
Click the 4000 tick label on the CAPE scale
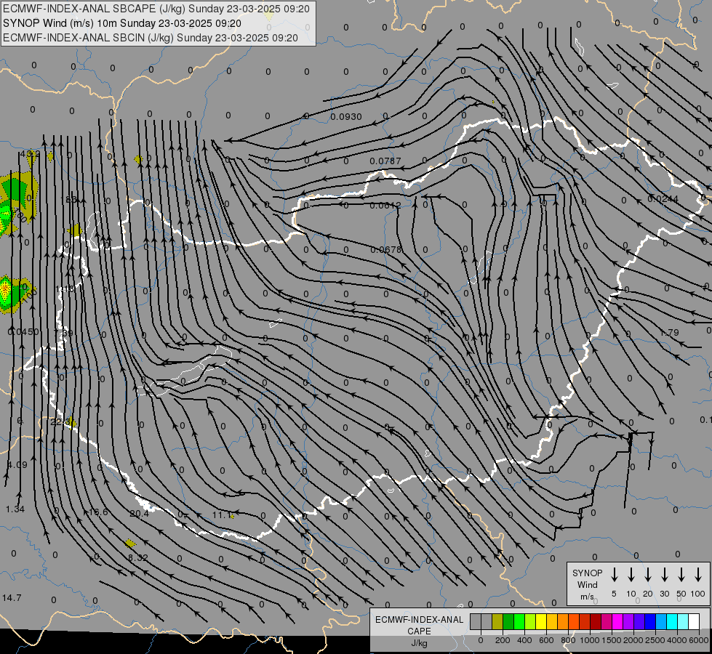point(678,640)
